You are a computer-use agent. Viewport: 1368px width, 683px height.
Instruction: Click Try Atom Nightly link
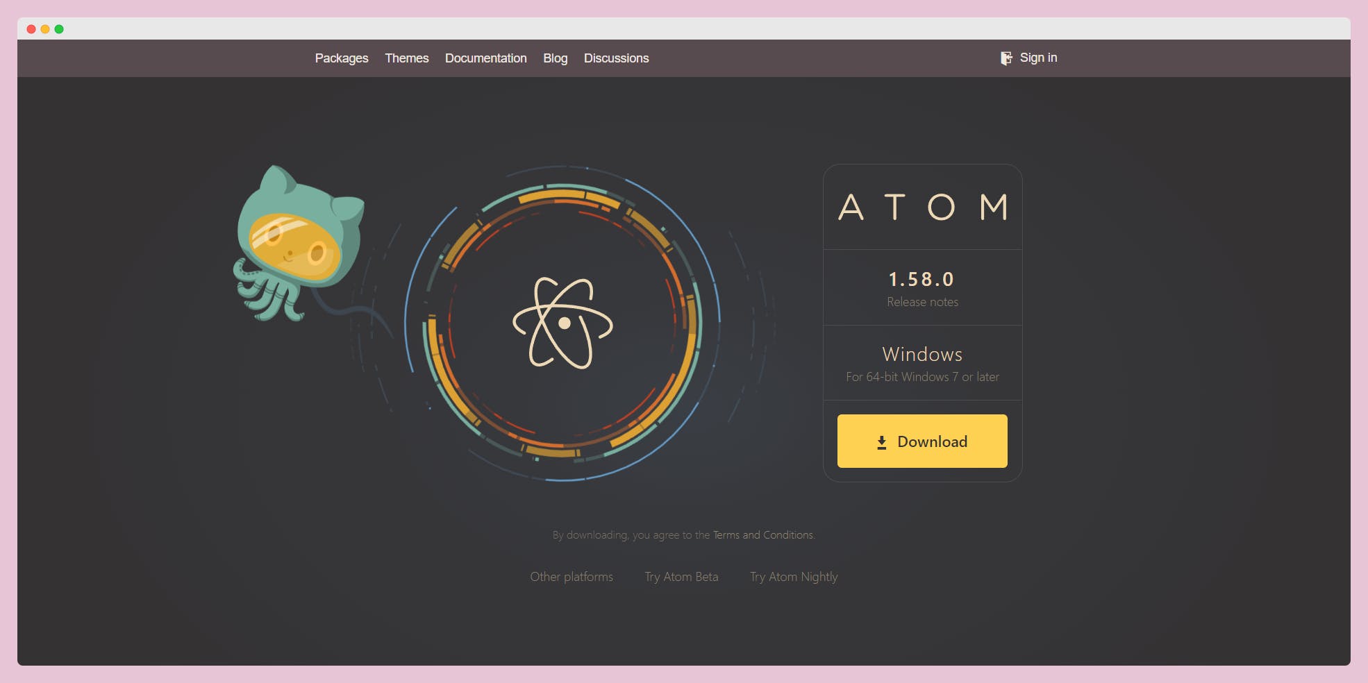[x=794, y=577]
